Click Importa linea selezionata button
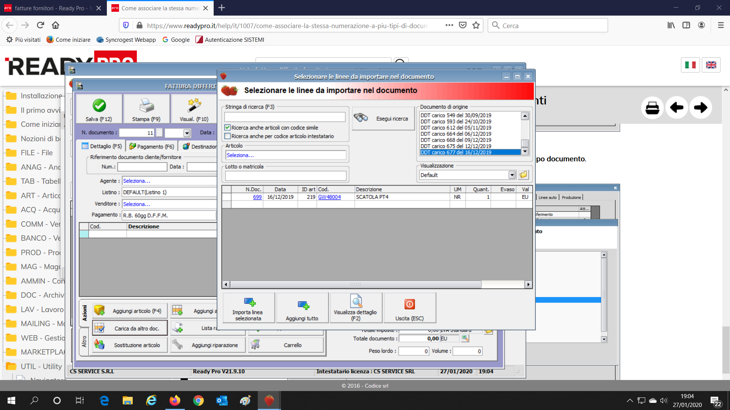This screenshot has height=410, width=730. click(x=248, y=308)
